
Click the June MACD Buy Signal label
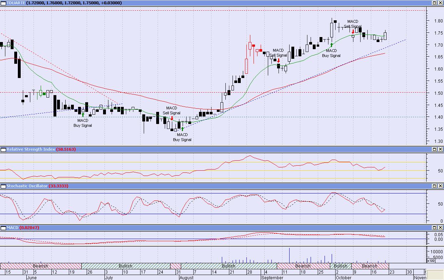point(83,123)
